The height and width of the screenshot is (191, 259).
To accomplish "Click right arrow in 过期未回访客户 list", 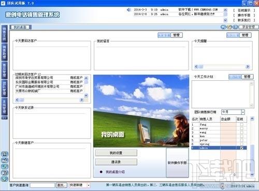I will click(81, 100).
